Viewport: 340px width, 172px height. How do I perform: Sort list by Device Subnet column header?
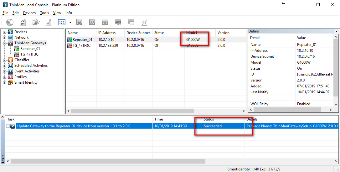138,33
